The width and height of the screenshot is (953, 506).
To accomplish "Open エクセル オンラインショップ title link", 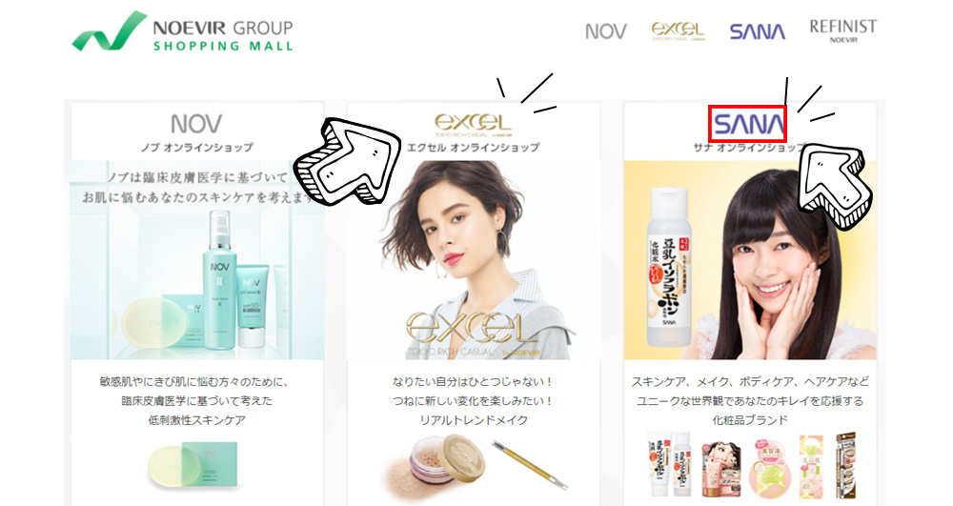I will click(473, 148).
